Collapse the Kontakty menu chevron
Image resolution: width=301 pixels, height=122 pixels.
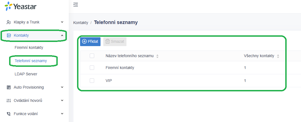click(x=62, y=35)
